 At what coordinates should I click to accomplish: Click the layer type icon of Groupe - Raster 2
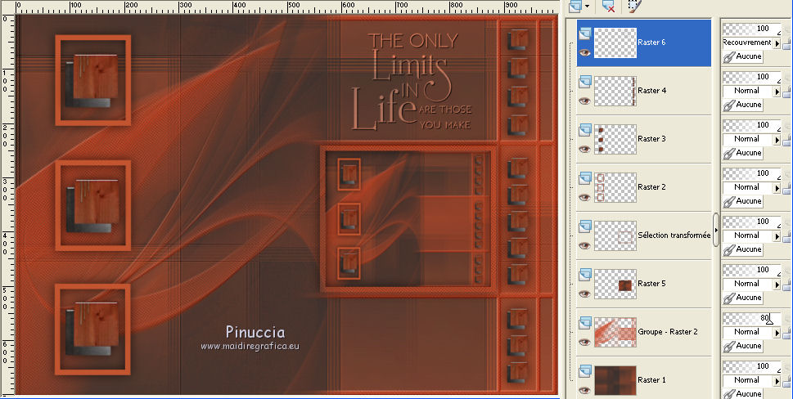(584, 323)
